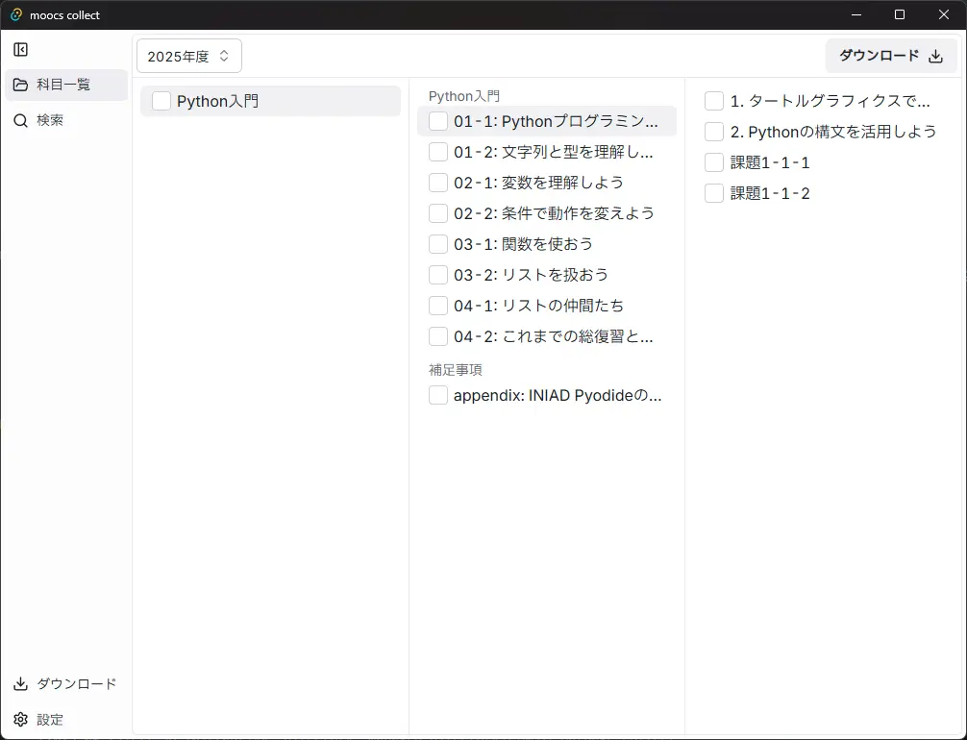This screenshot has height=740, width=967.
Task: Check the Python入門 course checkbox
Action: (161, 101)
